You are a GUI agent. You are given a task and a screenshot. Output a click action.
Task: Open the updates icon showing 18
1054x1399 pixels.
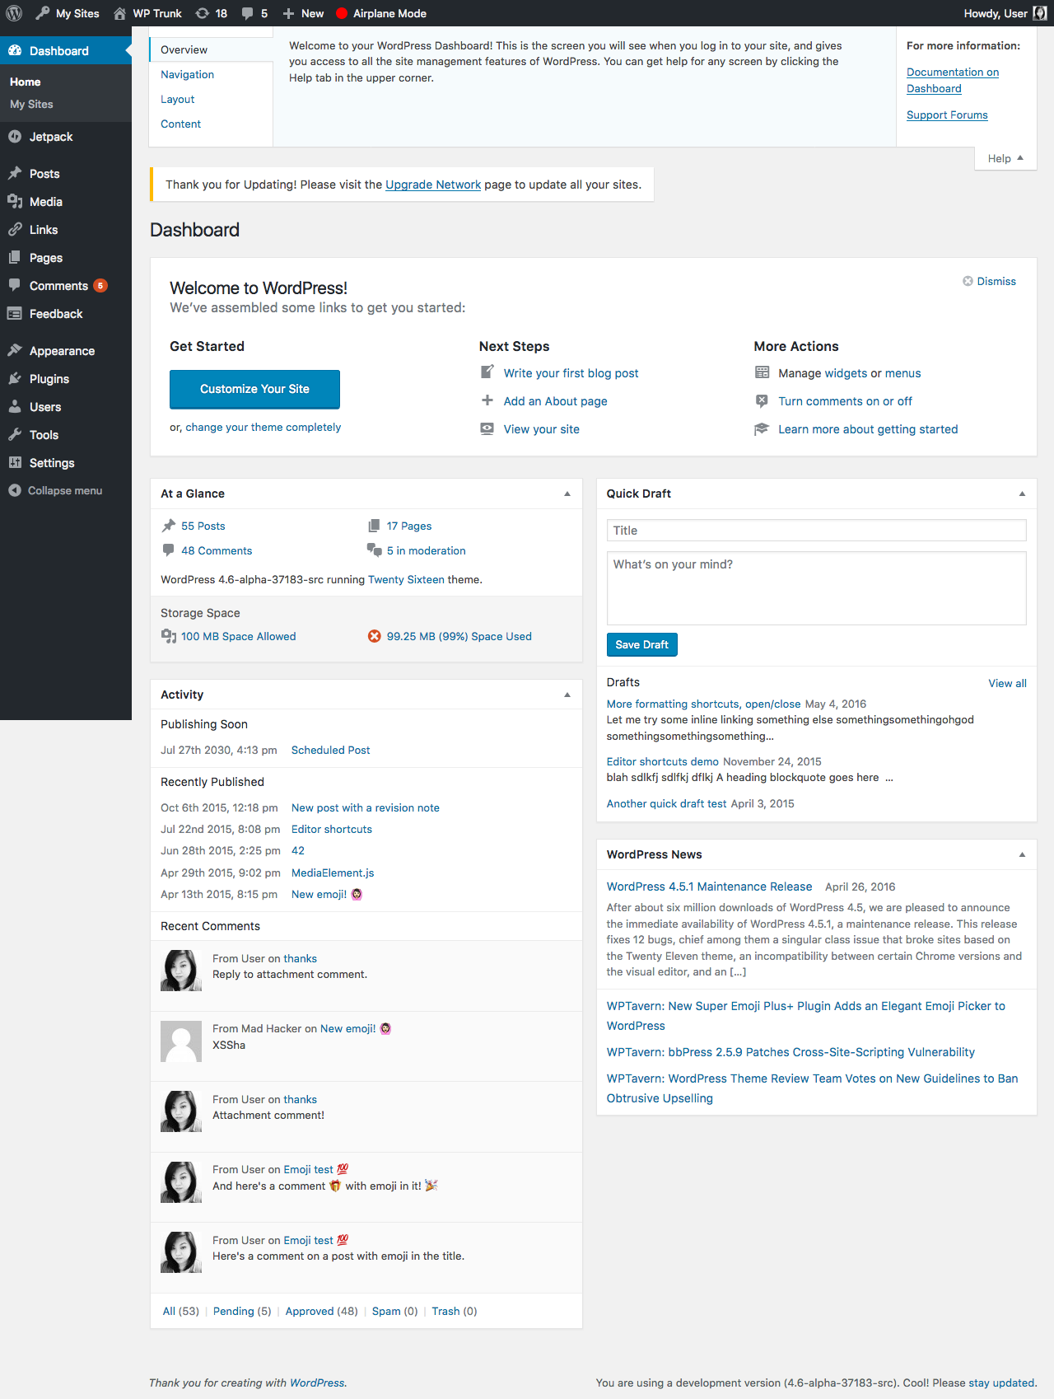tap(211, 13)
